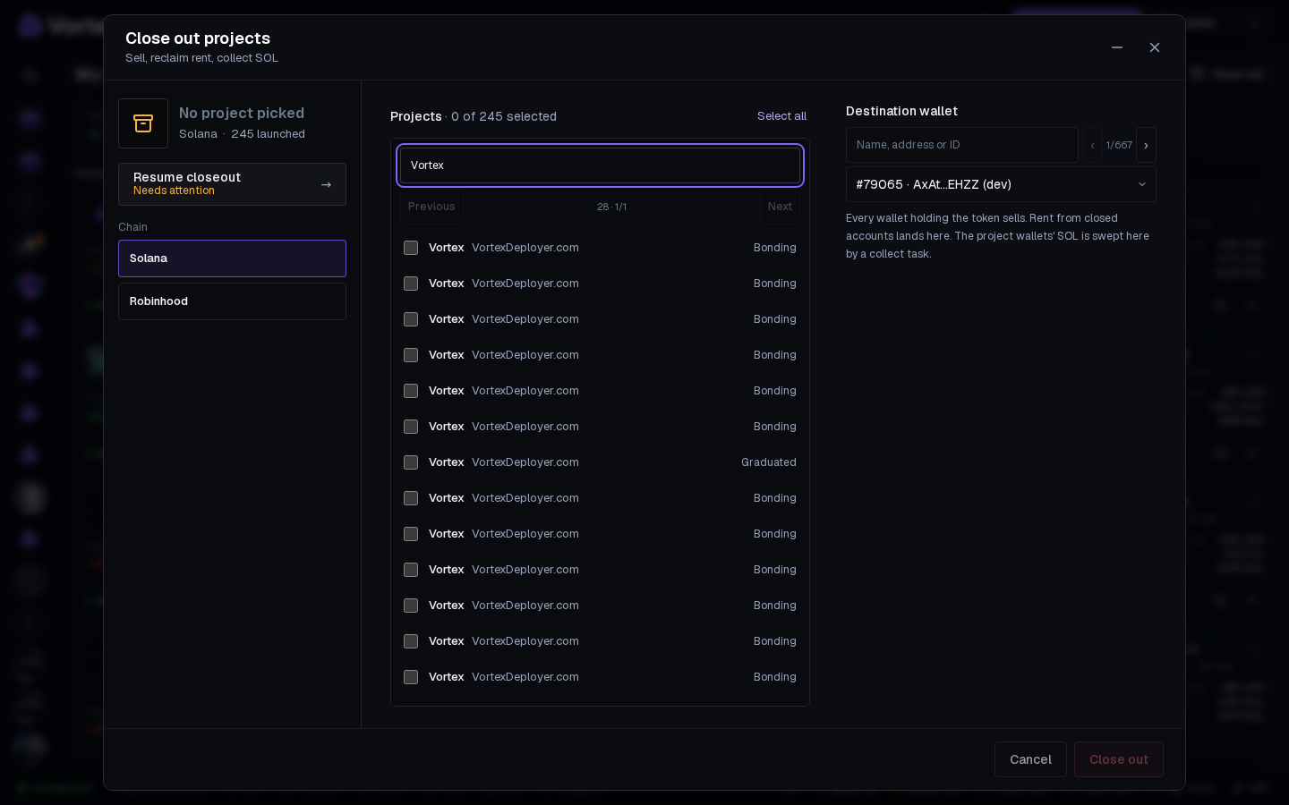Go to next destination wallet page
The height and width of the screenshot is (805, 1289).
click(1146, 145)
